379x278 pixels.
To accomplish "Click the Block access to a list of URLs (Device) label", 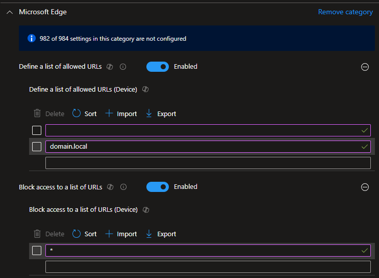I will [83, 209].
